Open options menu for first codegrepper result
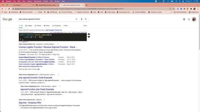The width and height of the screenshot is (200, 112). click(58, 75)
